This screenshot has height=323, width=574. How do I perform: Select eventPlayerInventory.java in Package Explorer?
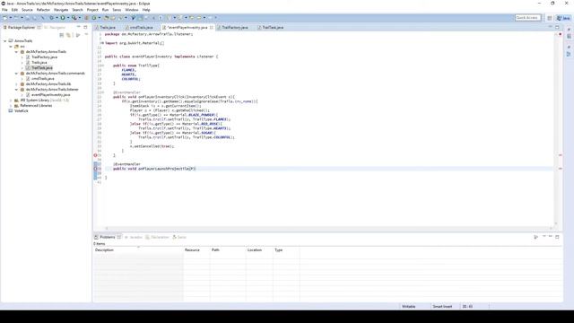[x=50, y=95]
